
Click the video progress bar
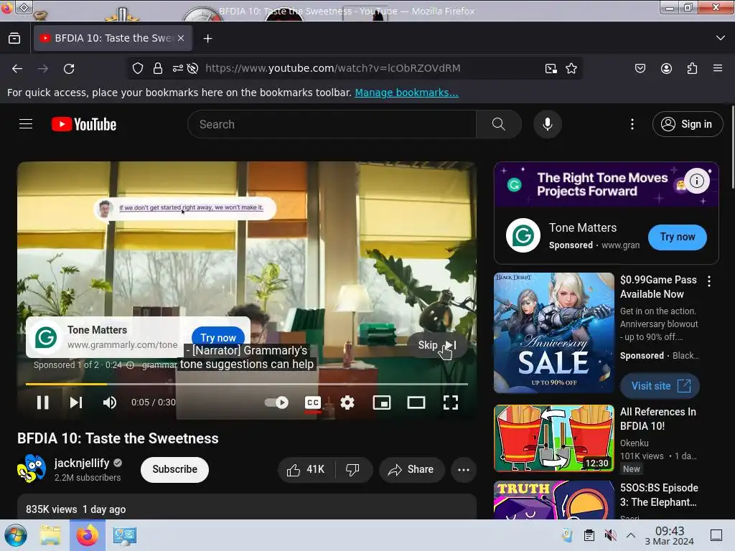coord(247,384)
